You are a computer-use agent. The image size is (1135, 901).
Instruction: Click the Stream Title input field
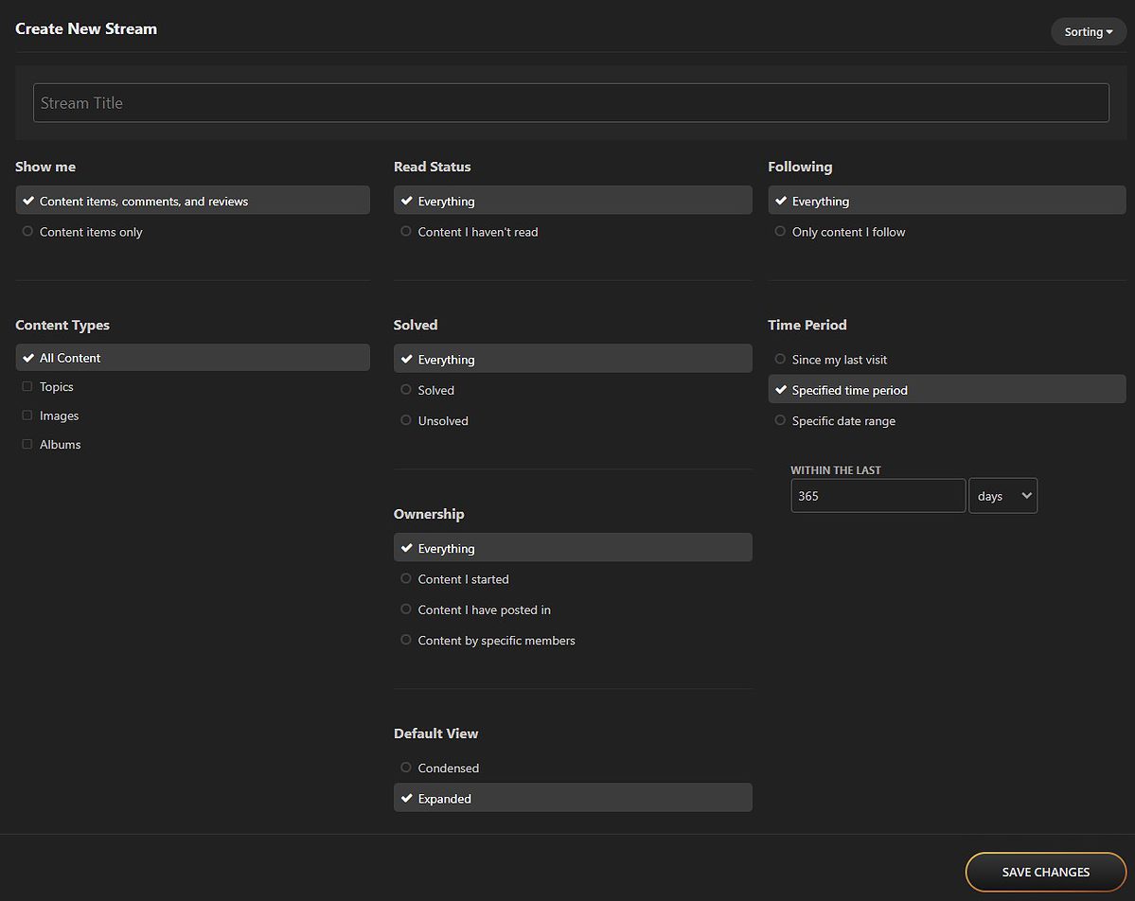click(x=571, y=103)
